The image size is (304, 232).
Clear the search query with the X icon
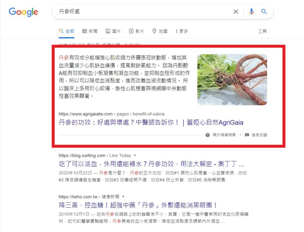pos(236,12)
